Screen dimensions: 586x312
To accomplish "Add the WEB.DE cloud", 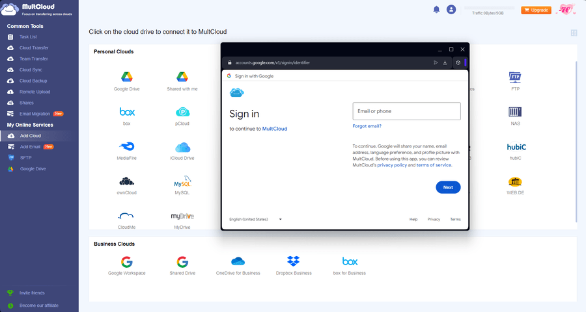I will (x=516, y=185).
